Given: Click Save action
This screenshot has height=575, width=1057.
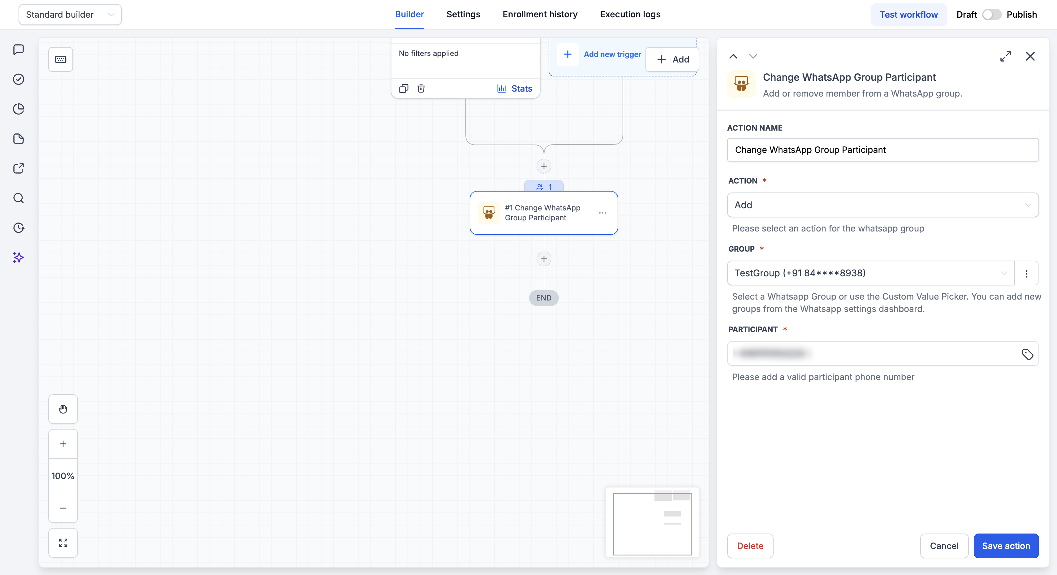Looking at the screenshot, I should click(x=1006, y=546).
